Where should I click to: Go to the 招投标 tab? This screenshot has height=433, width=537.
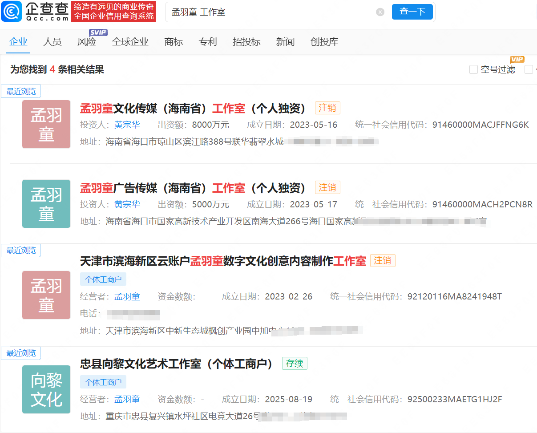click(246, 42)
